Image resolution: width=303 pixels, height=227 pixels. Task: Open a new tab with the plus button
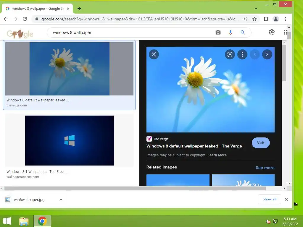[79, 9]
